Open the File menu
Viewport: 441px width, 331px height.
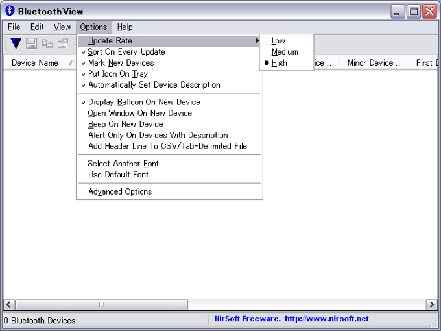coord(14,27)
